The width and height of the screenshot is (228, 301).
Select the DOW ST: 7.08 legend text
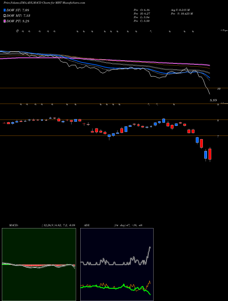[x=18, y=10]
